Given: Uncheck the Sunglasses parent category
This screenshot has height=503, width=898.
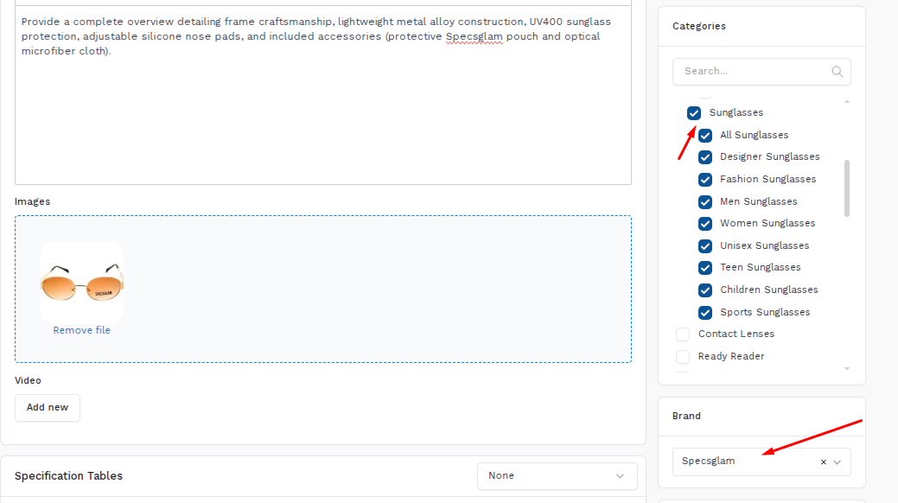Looking at the screenshot, I should point(694,113).
